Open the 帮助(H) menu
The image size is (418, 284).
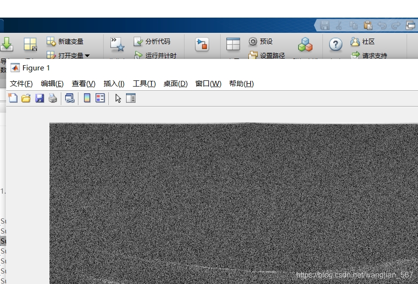pyautogui.click(x=241, y=84)
